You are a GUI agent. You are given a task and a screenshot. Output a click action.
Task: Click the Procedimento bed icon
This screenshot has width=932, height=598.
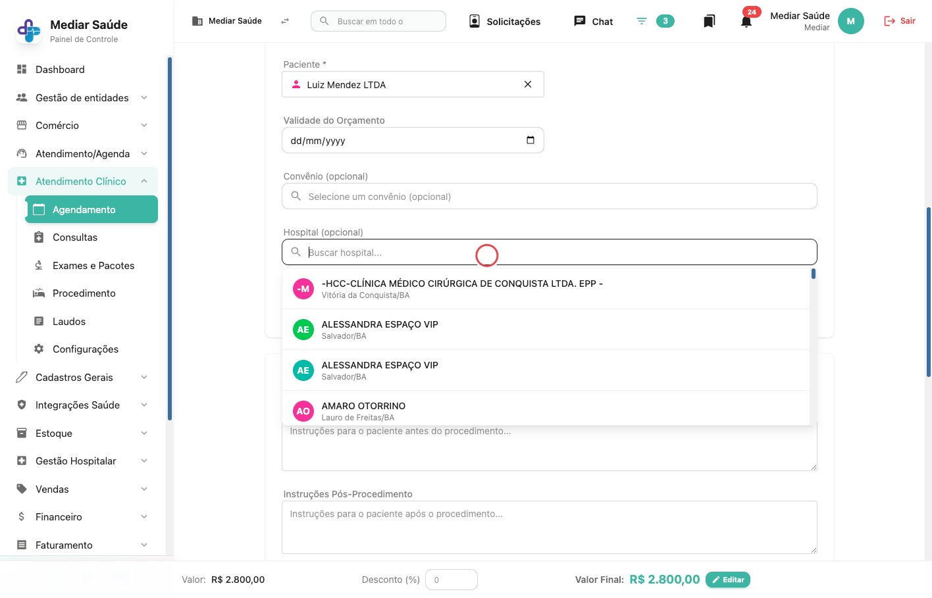39,293
